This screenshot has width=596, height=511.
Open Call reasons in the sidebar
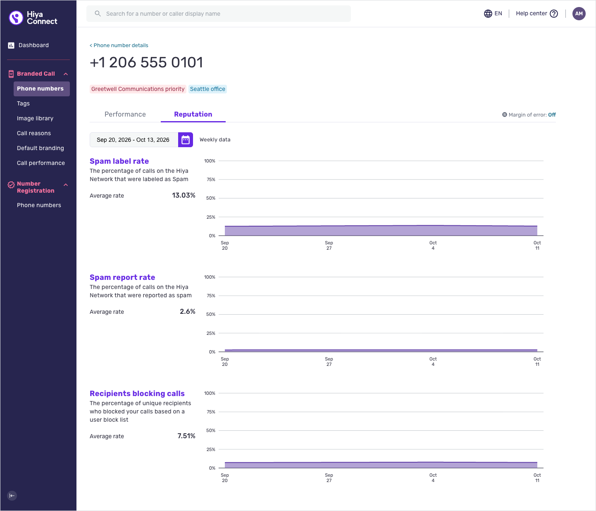(x=34, y=134)
